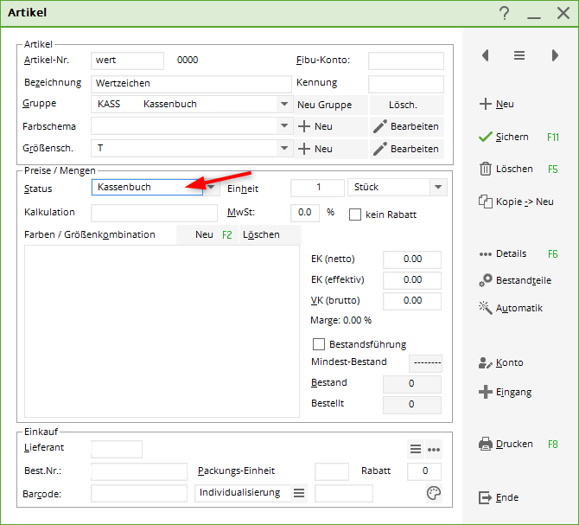Open the Individualisierung menu
579x525 pixels.
pyautogui.click(x=299, y=493)
